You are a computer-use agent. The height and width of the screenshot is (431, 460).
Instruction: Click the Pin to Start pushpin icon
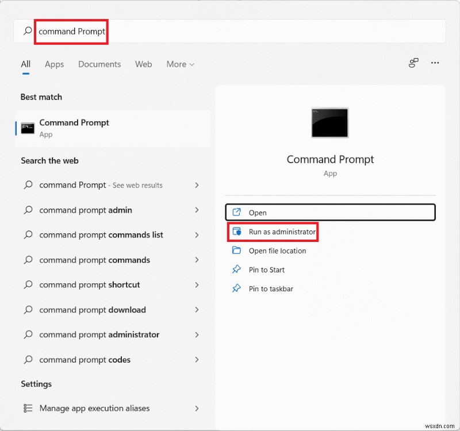[x=236, y=270]
